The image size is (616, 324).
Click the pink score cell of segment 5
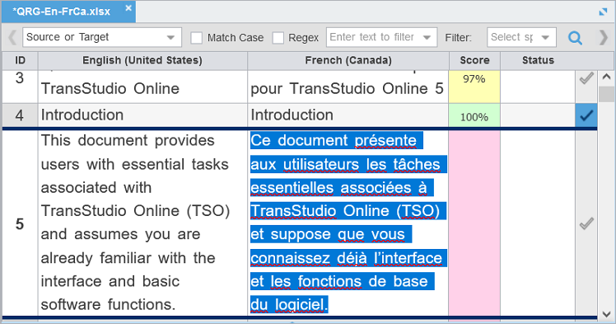(x=474, y=223)
